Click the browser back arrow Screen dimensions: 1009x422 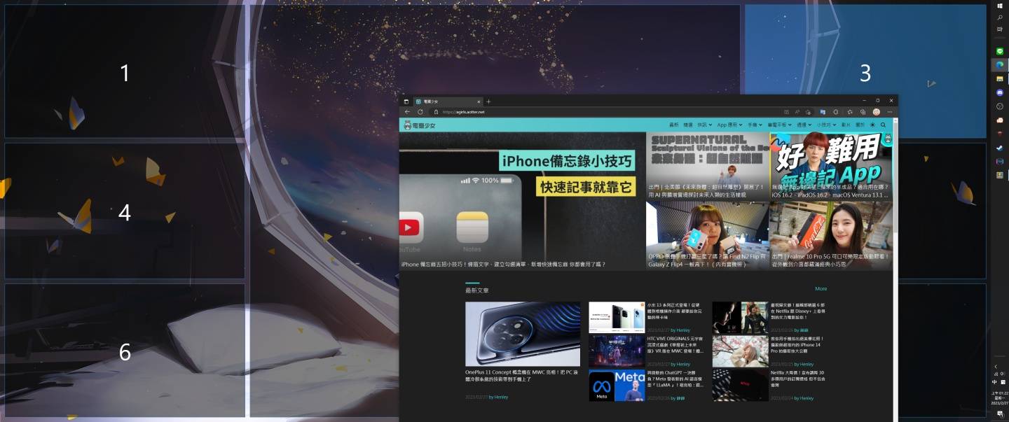(408, 111)
